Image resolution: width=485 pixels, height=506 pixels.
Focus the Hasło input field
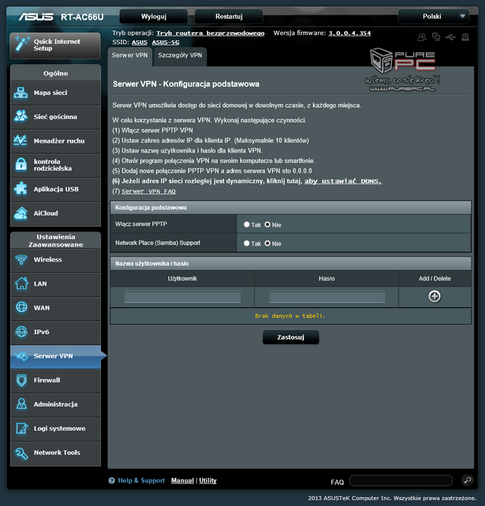(327, 297)
